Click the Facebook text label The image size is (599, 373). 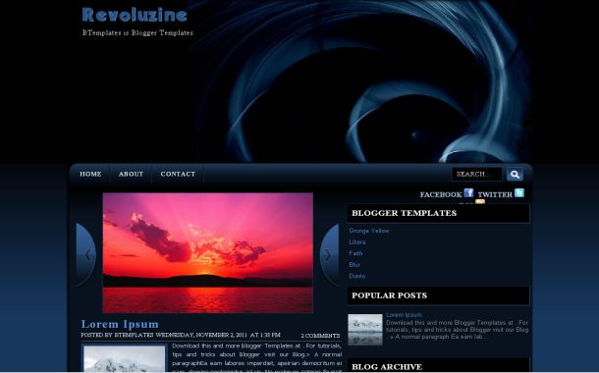coord(441,194)
